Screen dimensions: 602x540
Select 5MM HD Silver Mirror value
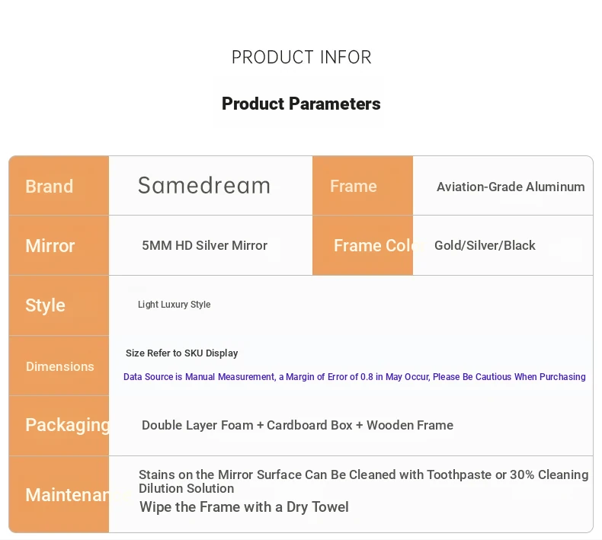[204, 245]
